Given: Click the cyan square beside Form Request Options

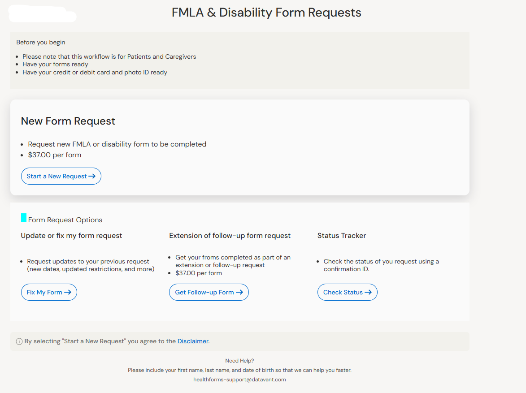Looking at the screenshot, I should pyautogui.click(x=24, y=218).
